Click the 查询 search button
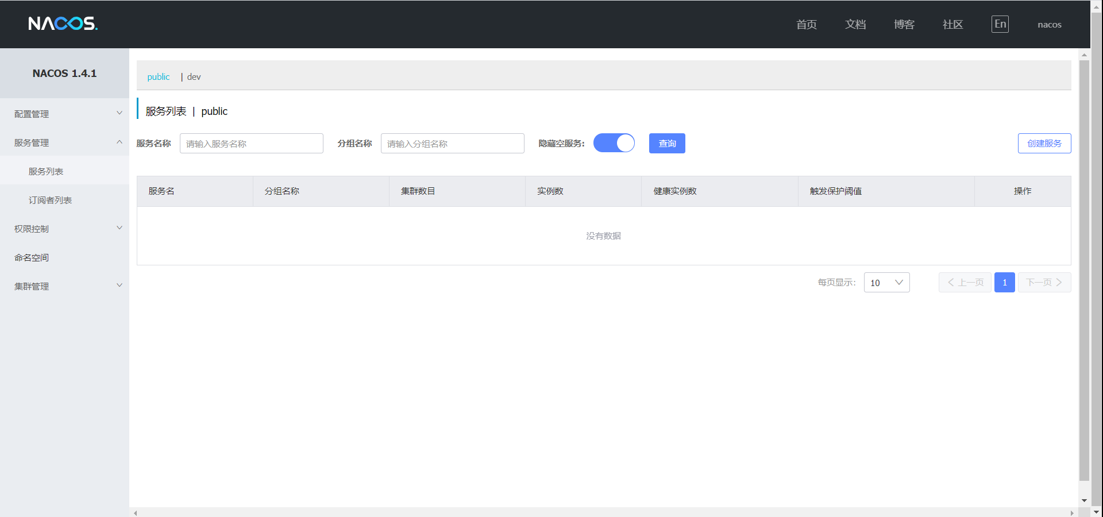The image size is (1103, 517). click(666, 143)
